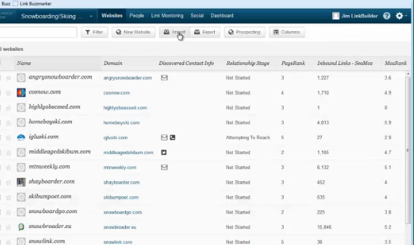Click email icon in igluski.com row
The width and height of the screenshot is (414, 245).
[164, 137]
